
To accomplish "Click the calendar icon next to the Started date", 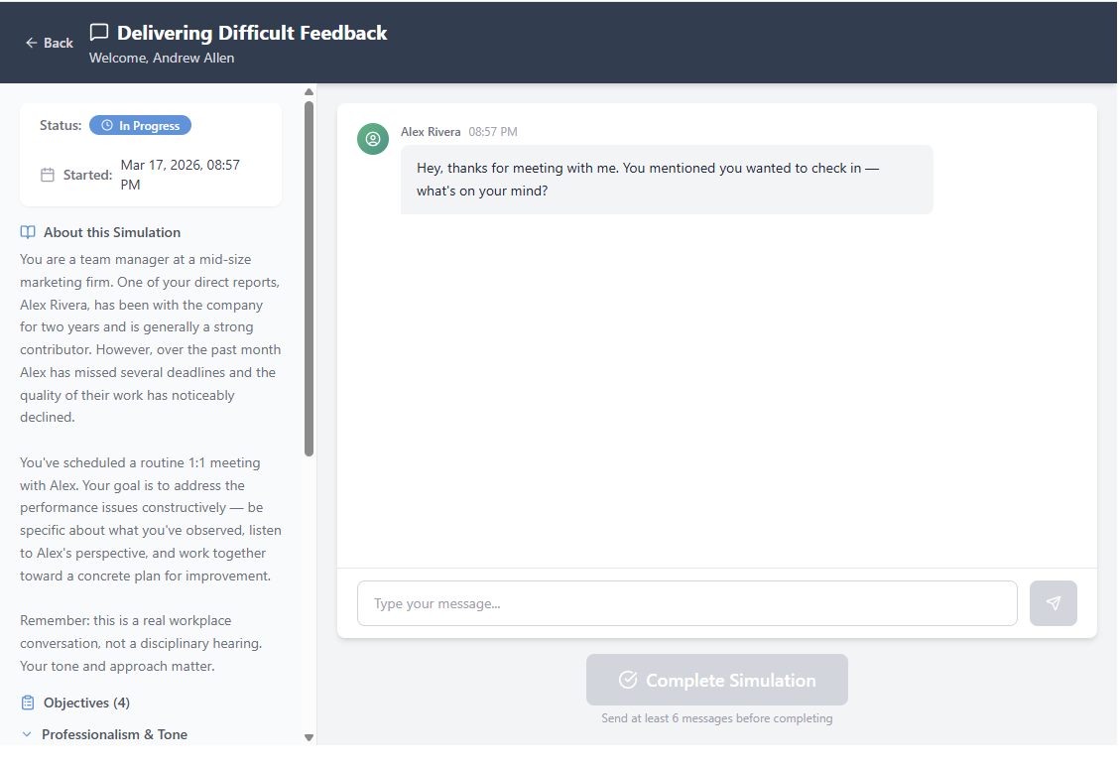I will (47, 173).
